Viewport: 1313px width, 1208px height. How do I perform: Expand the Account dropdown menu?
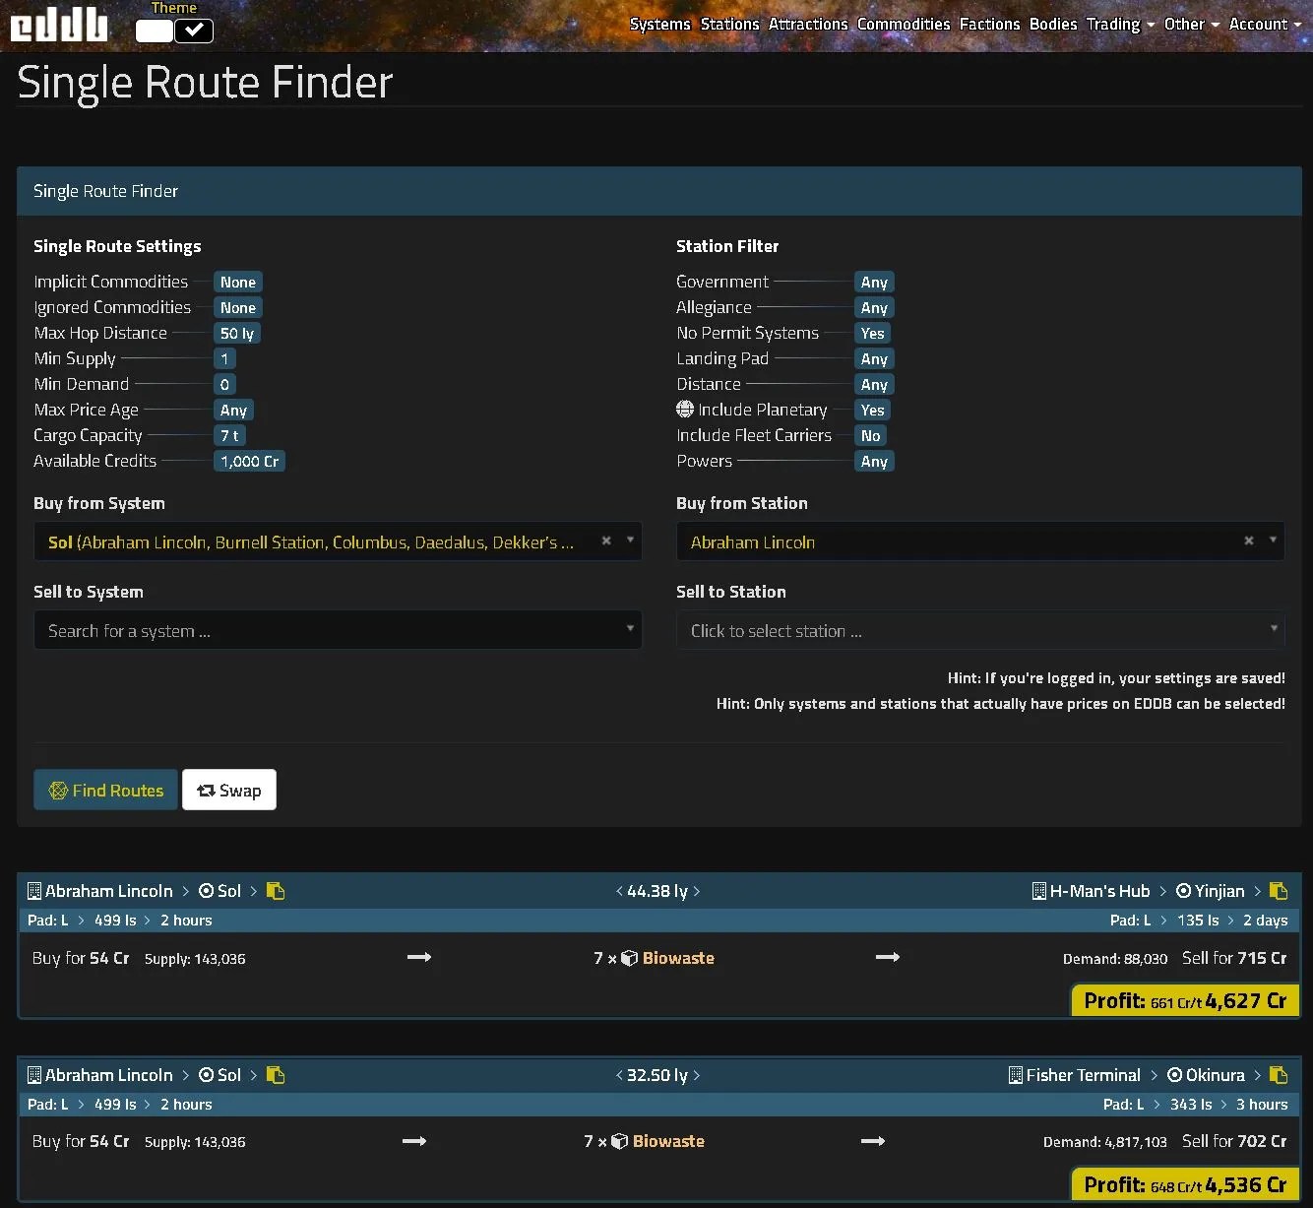(1265, 24)
